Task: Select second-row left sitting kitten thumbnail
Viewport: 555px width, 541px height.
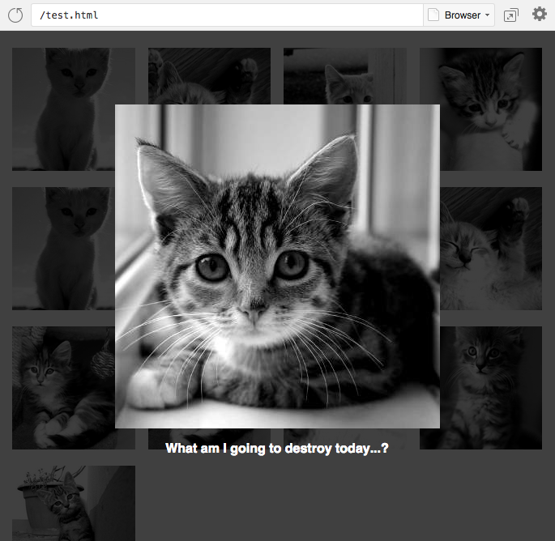Action: 64,249
